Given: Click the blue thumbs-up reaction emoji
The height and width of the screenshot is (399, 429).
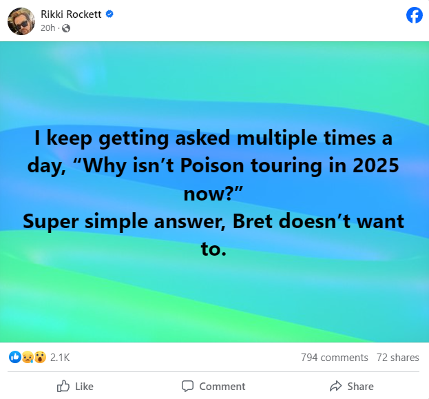Looking at the screenshot, I should (x=14, y=357).
